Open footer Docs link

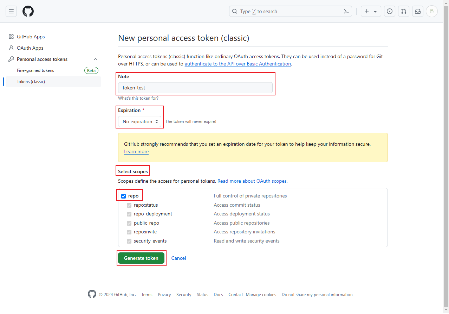218,295
